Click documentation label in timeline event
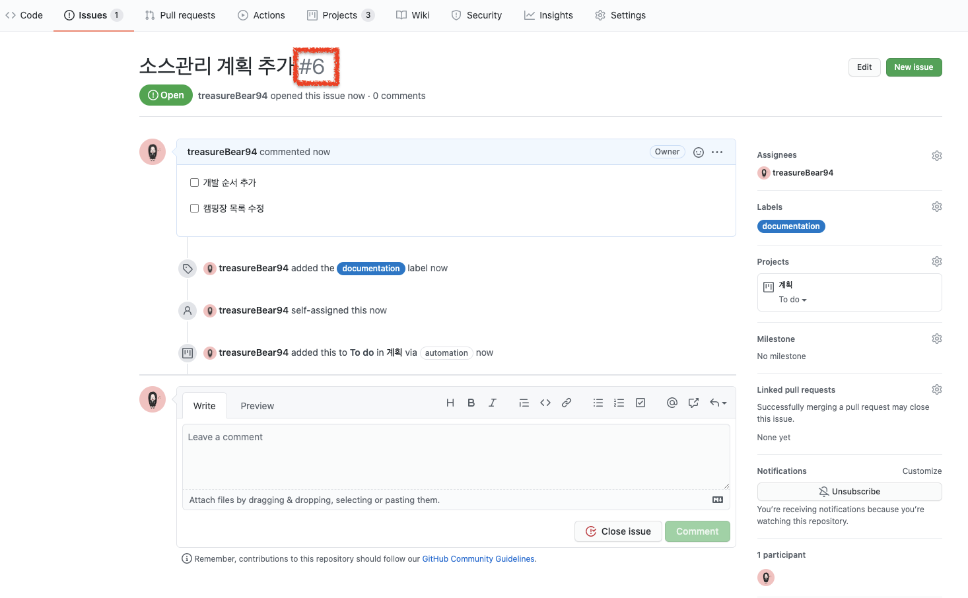 [x=371, y=269]
